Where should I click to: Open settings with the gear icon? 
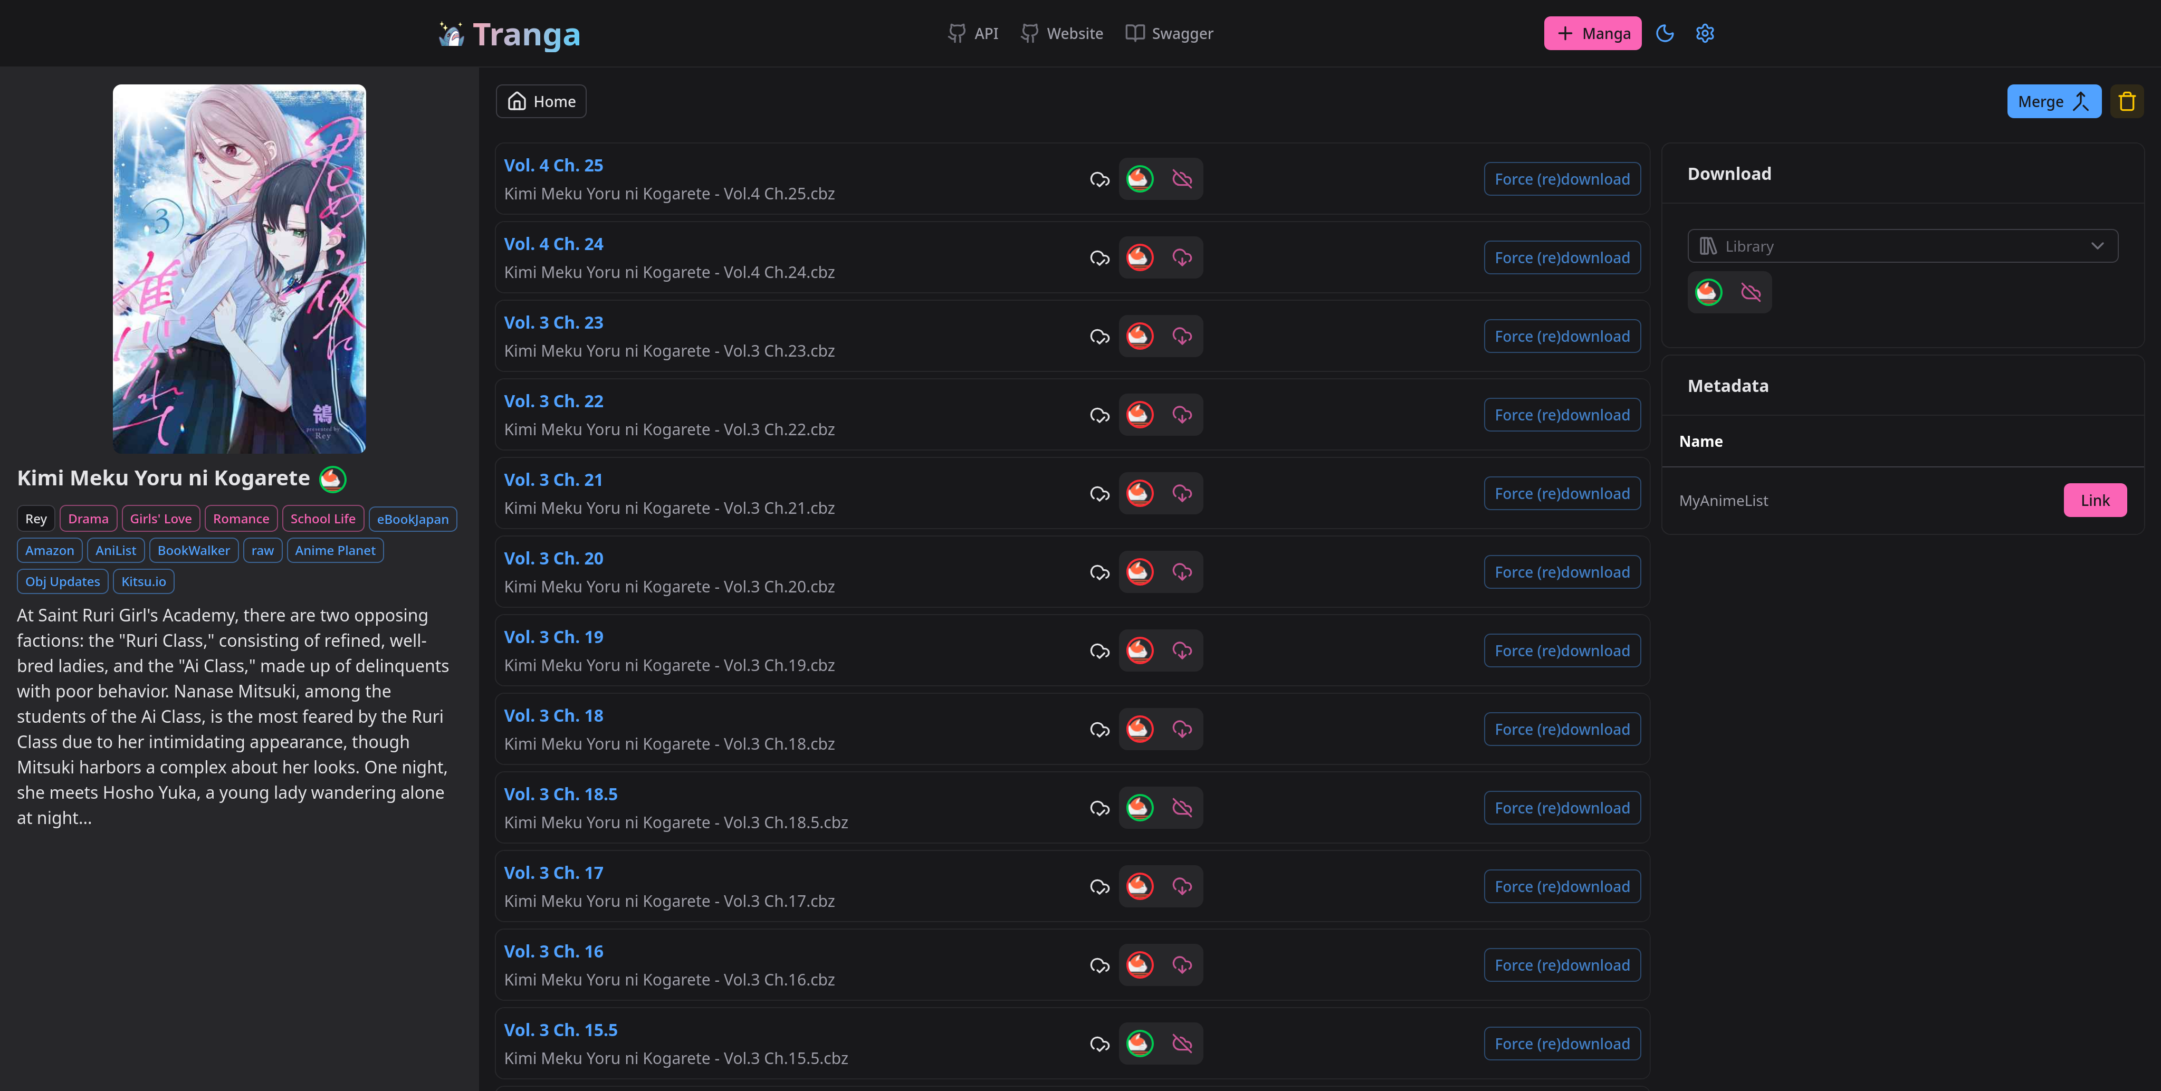(x=1705, y=34)
